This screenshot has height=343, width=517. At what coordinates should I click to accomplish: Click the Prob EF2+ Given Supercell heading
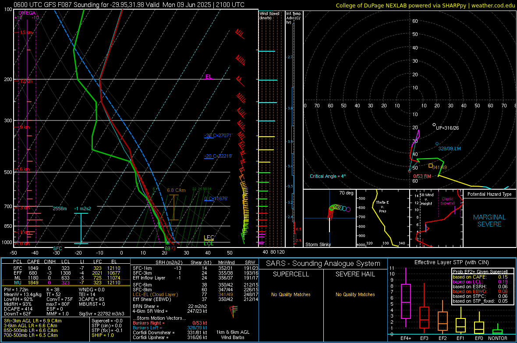pos(480,272)
